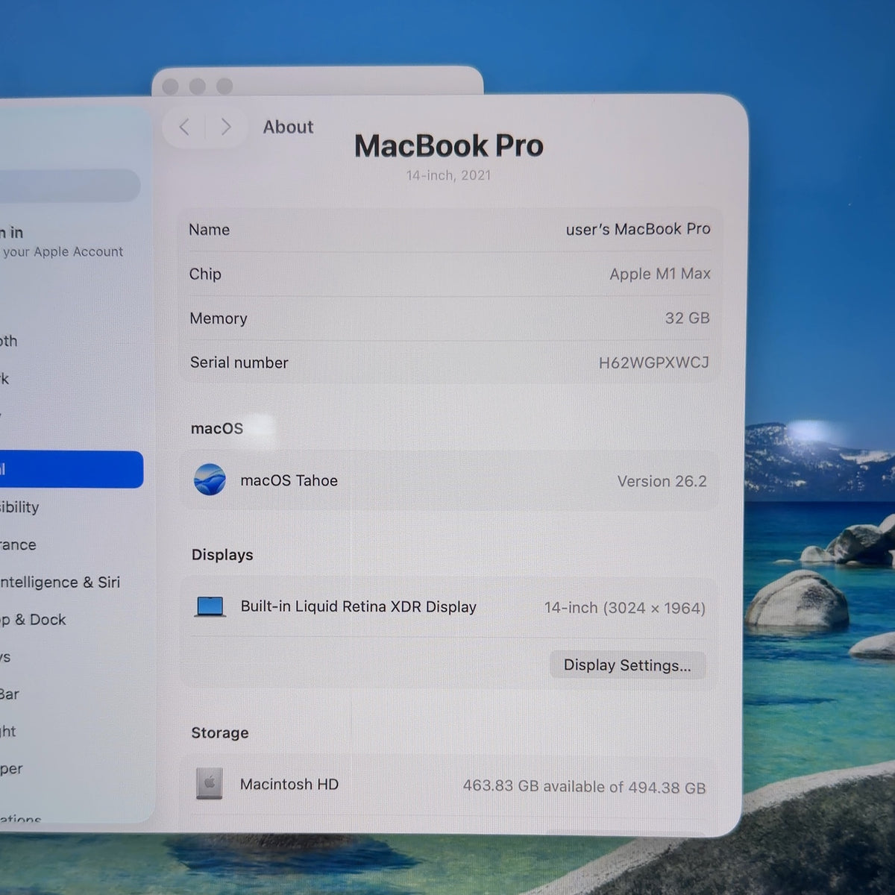Open the Appearance sidebar item
The height and width of the screenshot is (895, 895).
(x=18, y=544)
